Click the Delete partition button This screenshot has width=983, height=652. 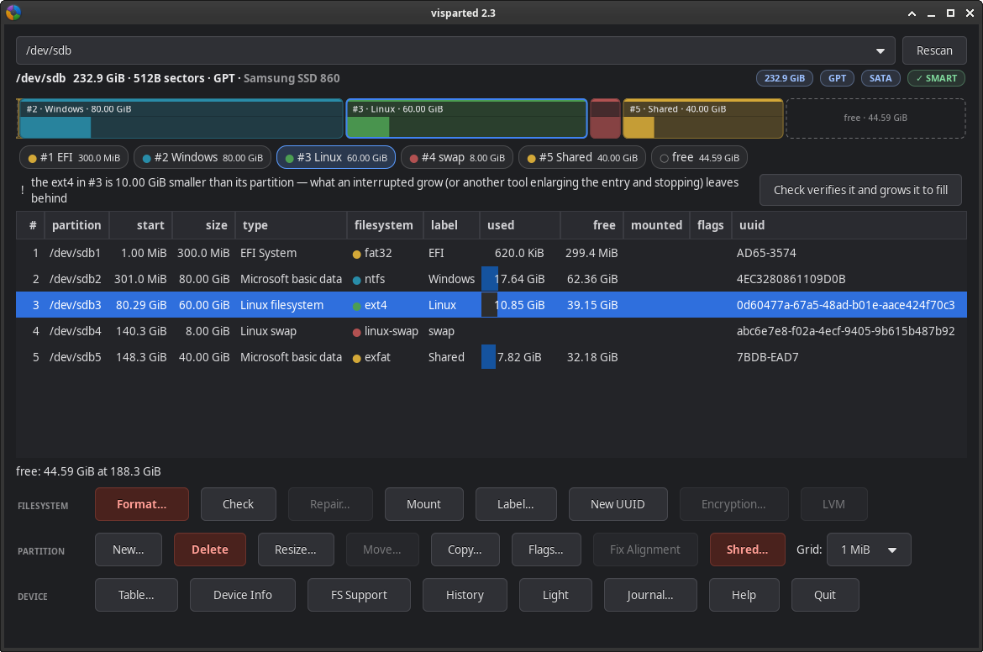(210, 549)
